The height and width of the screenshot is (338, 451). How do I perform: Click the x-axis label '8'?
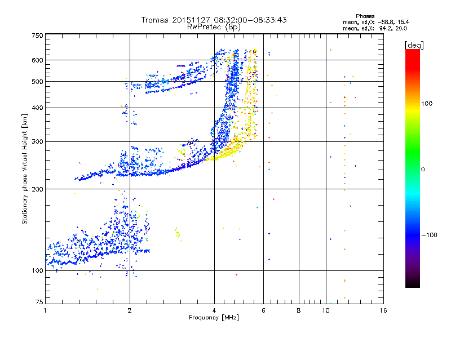point(299,310)
